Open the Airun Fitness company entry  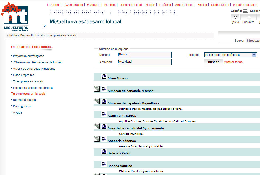(118, 78)
